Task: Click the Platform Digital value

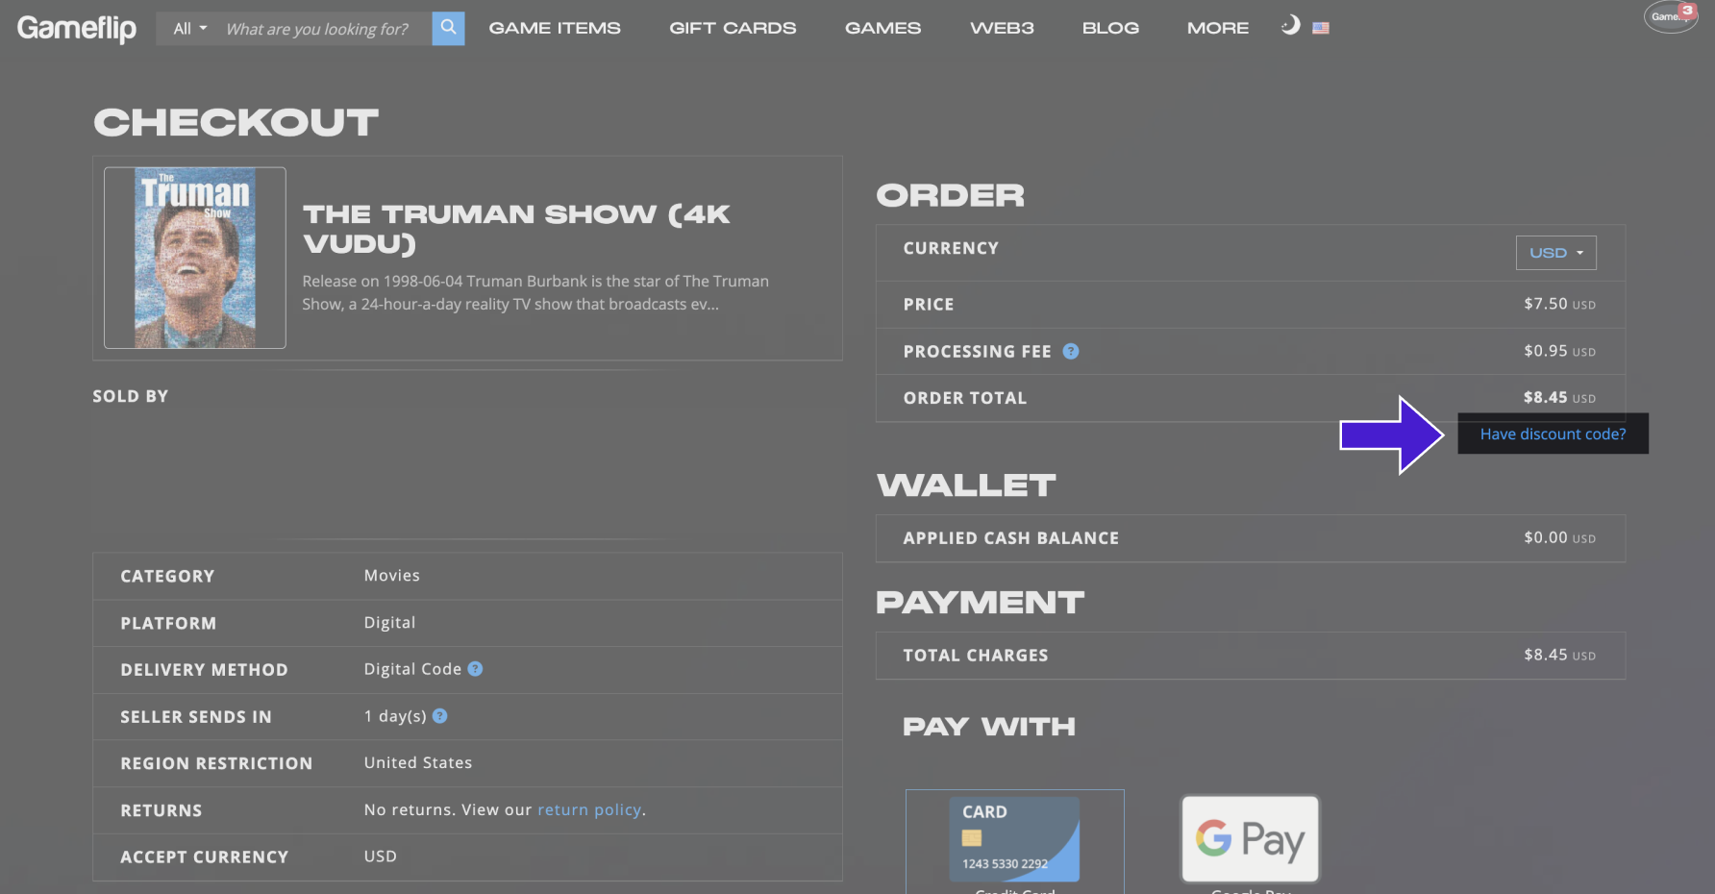Action: point(389,622)
